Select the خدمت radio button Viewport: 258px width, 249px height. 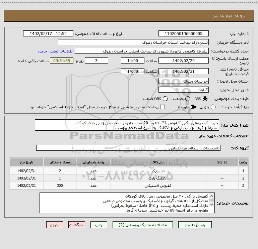point(188,99)
